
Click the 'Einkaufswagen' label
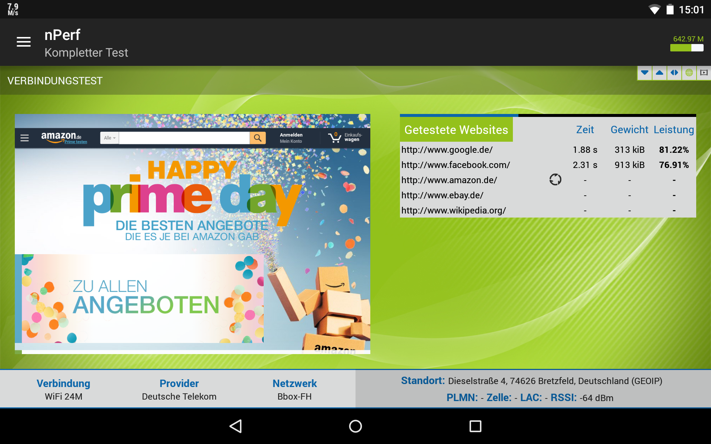point(353,137)
